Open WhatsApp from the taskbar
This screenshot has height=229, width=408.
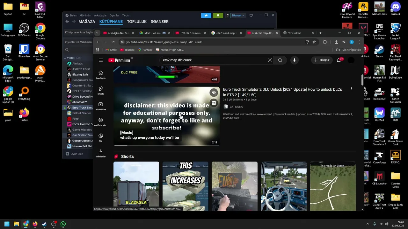point(63,224)
